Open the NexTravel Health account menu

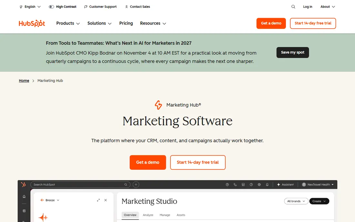coord(318,185)
